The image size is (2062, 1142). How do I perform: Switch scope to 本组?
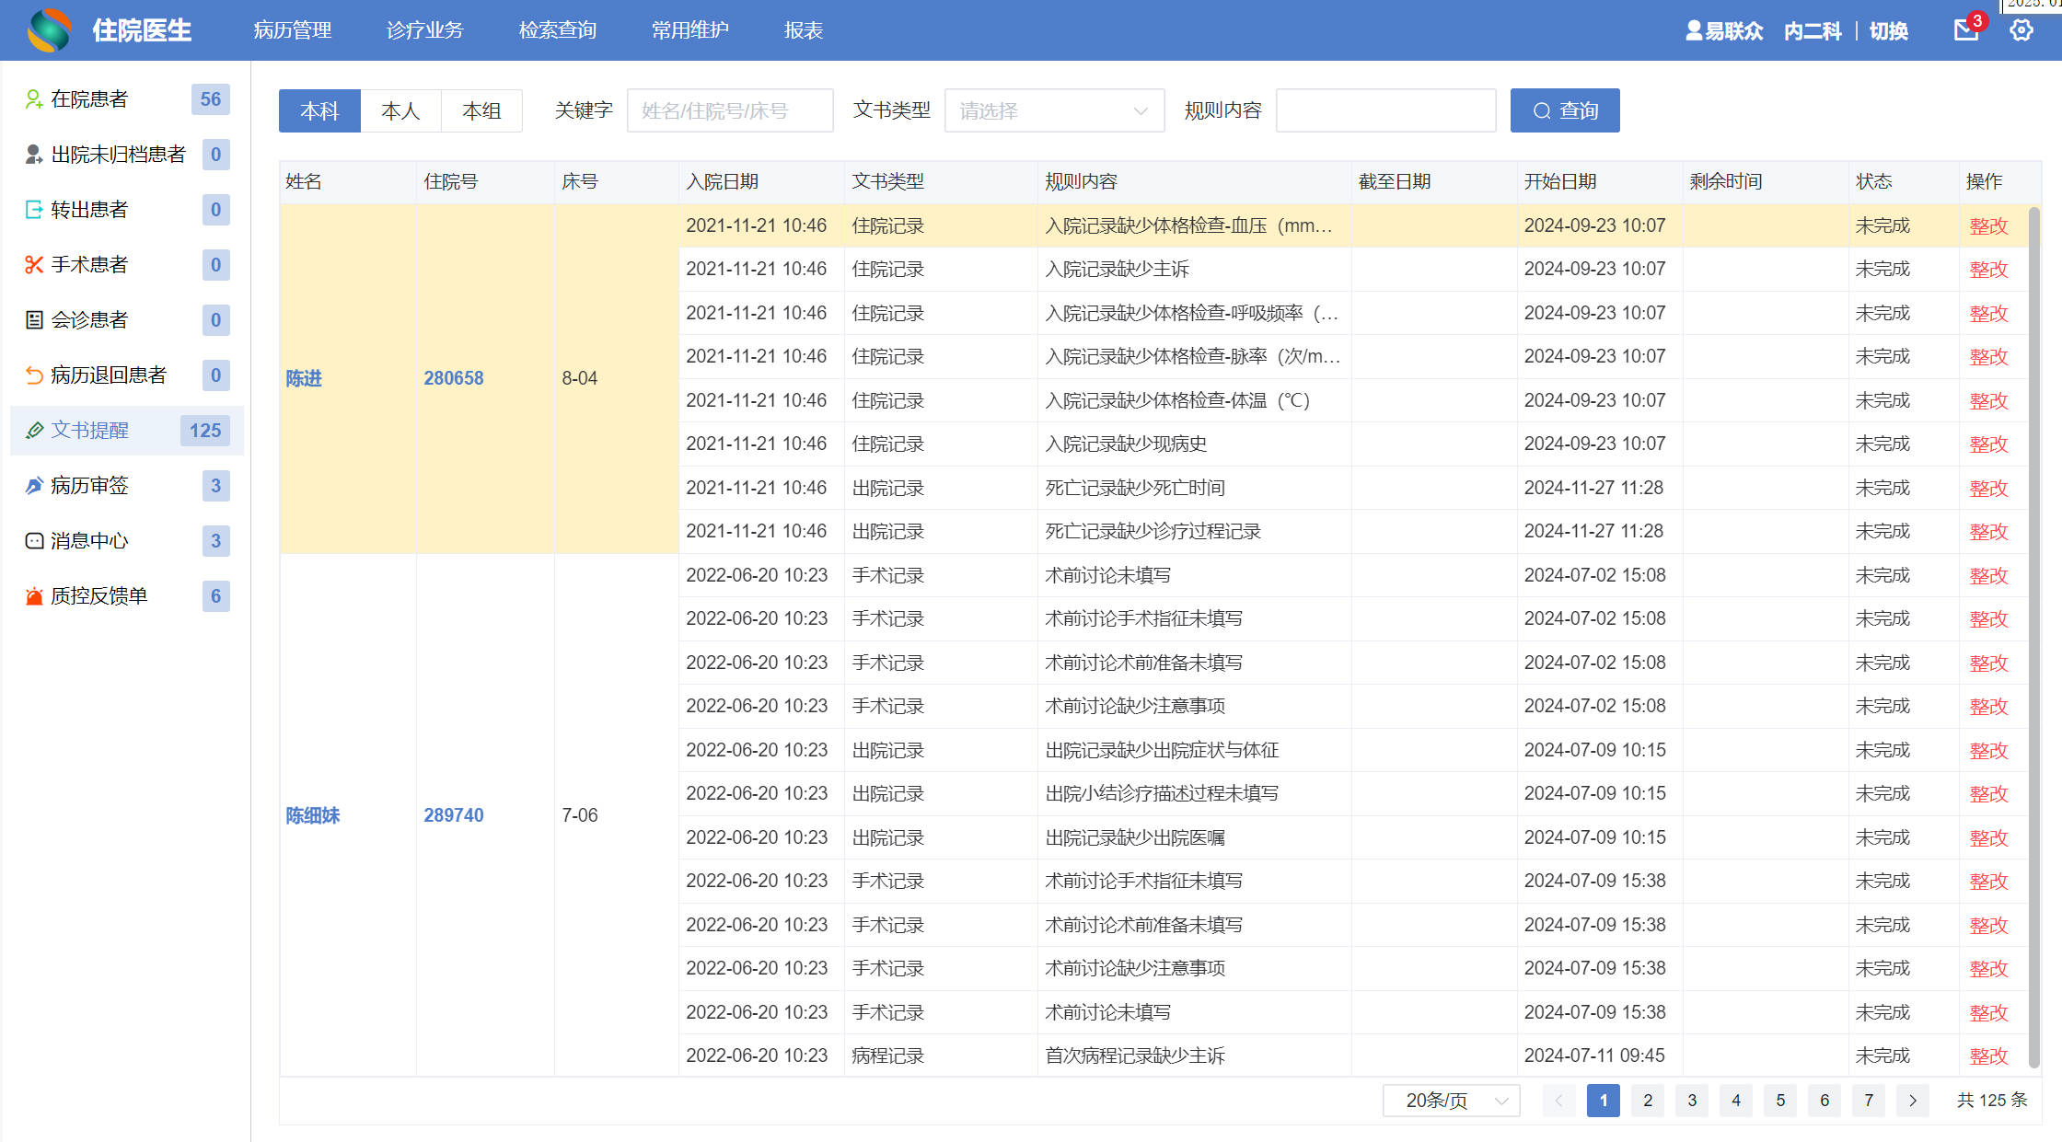(481, 111)
